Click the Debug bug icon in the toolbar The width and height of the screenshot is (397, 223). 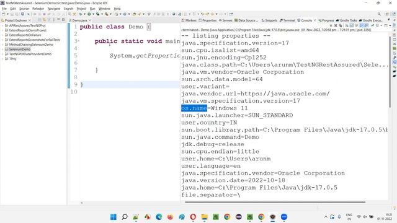[x=80, y=14]
